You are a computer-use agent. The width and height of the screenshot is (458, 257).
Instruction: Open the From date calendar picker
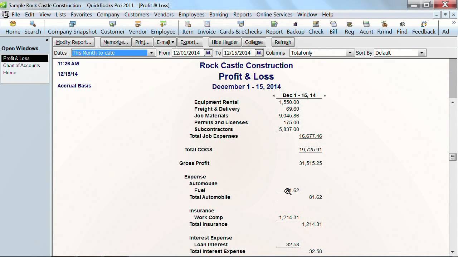pos(208,53)
